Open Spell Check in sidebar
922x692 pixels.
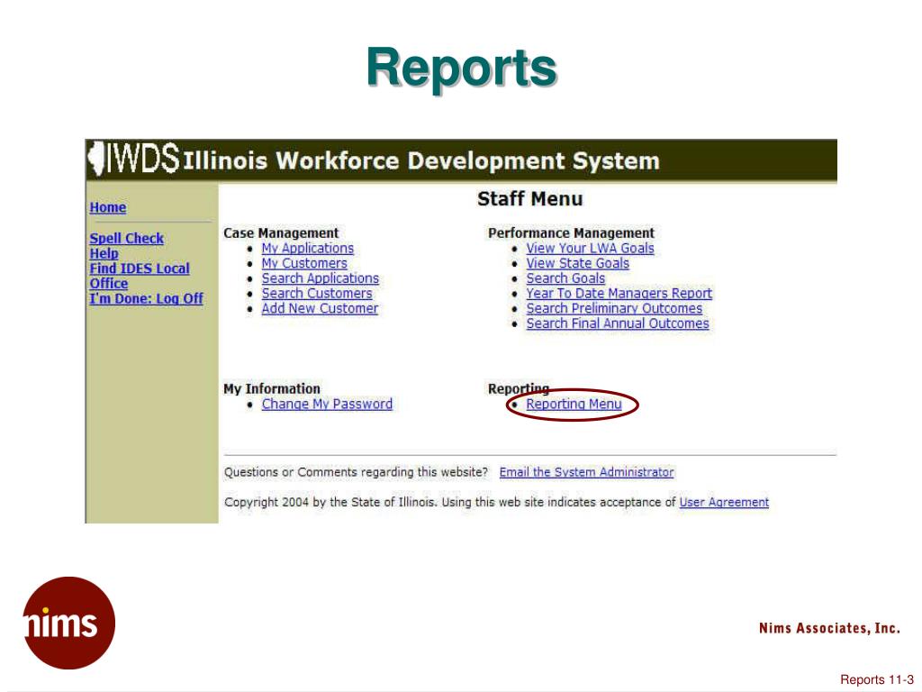pos(126,238)
